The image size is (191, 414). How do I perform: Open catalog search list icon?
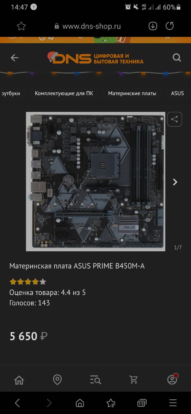click(96, 380)
